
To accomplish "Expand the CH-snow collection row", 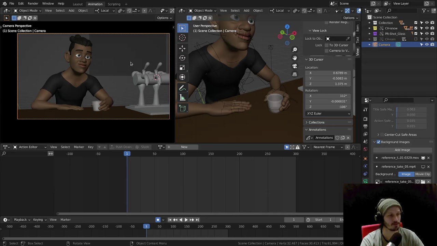I will 369,28.
